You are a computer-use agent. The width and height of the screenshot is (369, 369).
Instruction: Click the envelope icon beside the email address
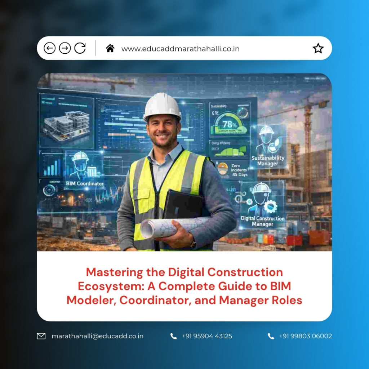(41, 336)
